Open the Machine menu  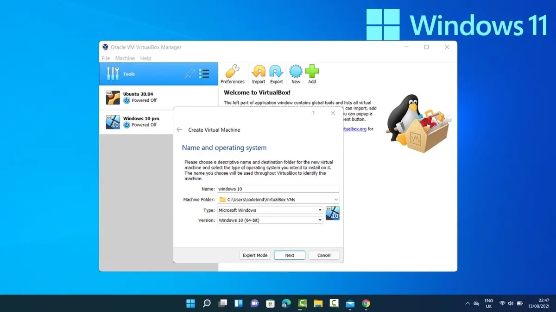tap(124, 58)
